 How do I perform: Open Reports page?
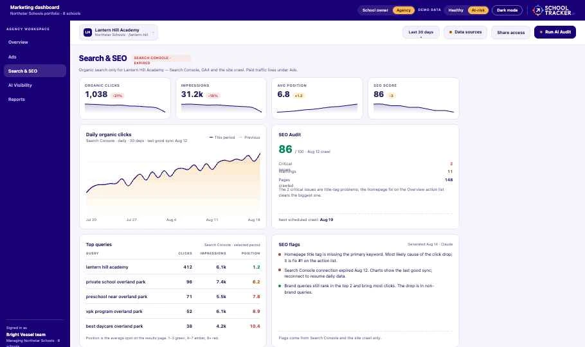[x=35, y=99]
